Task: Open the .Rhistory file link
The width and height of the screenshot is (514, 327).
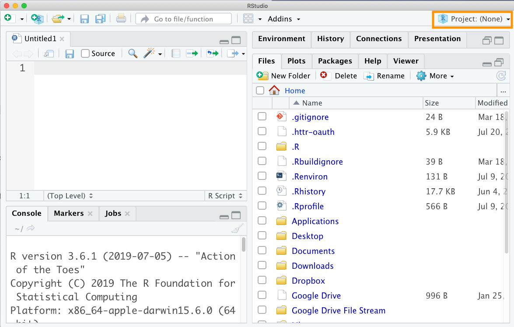Action: (x=308, y=192)
